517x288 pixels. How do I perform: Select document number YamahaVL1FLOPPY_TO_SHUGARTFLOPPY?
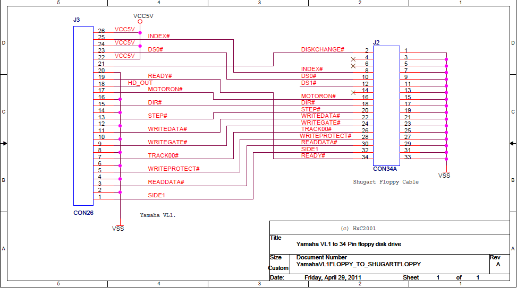[359, 264]
